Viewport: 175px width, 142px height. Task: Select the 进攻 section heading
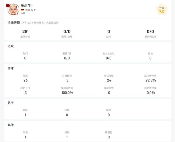(x=11, y=46)
